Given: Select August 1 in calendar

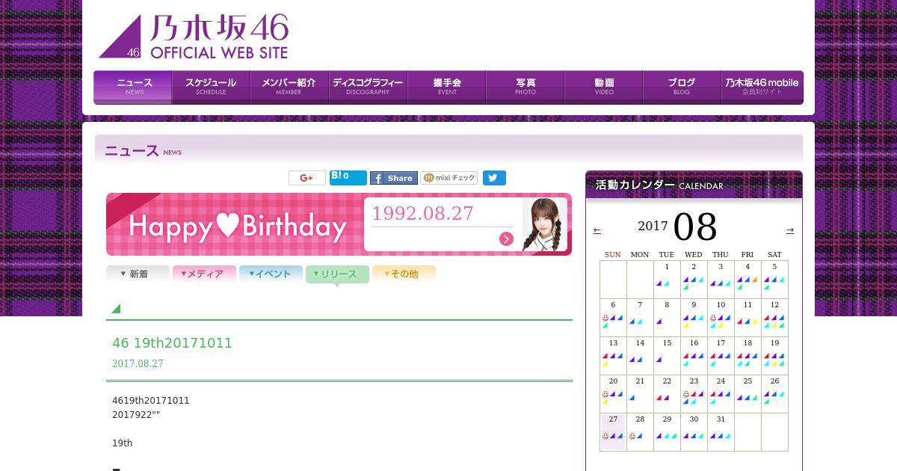Looking at the screenshot, I should tap(667, 279).
